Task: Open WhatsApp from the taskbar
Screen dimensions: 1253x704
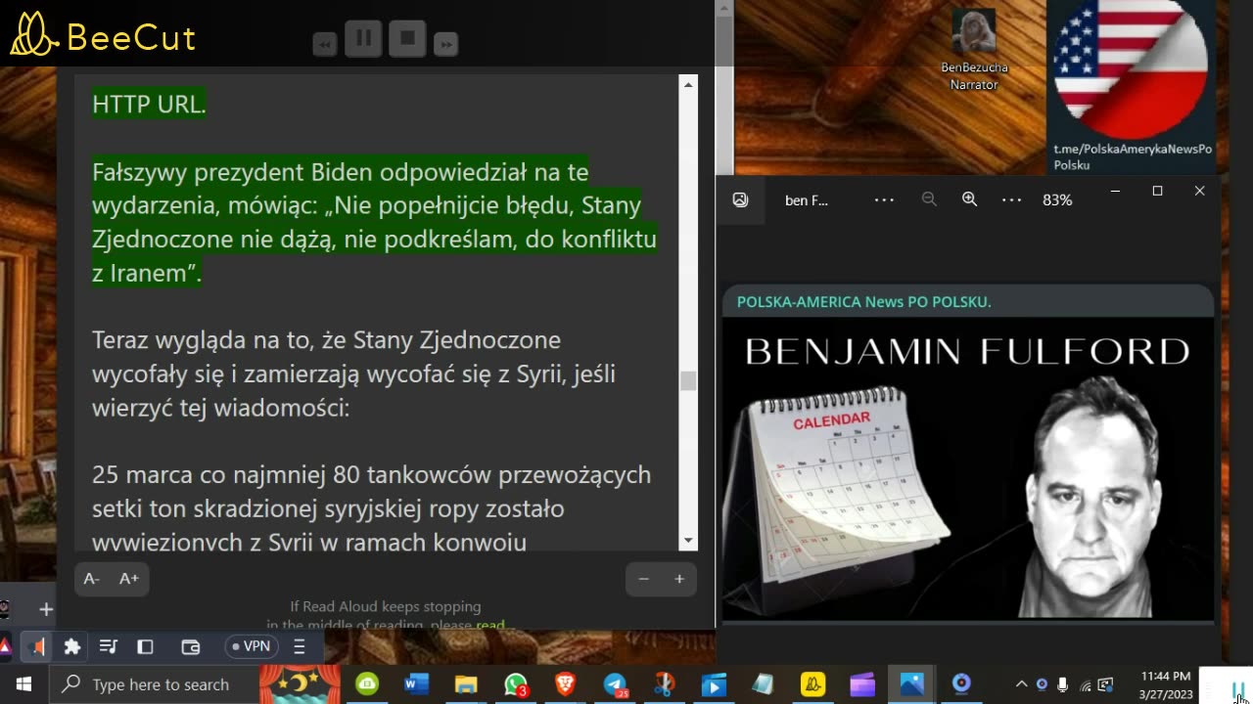Action: point(516,684)
